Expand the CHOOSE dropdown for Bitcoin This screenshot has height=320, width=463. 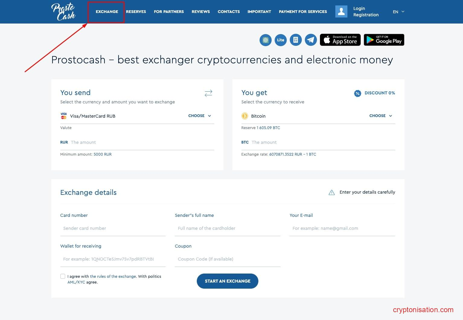(x=381, y=116)
